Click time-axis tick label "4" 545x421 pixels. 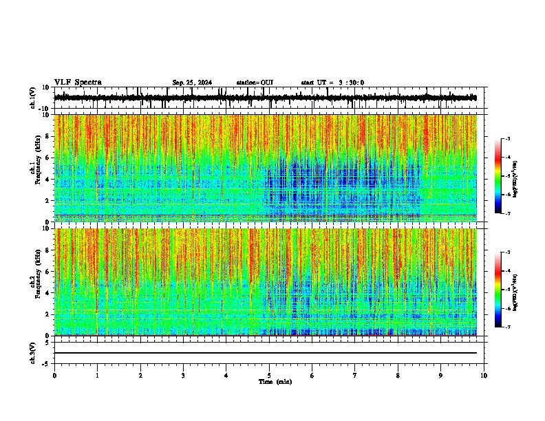(x=226, y=376)
